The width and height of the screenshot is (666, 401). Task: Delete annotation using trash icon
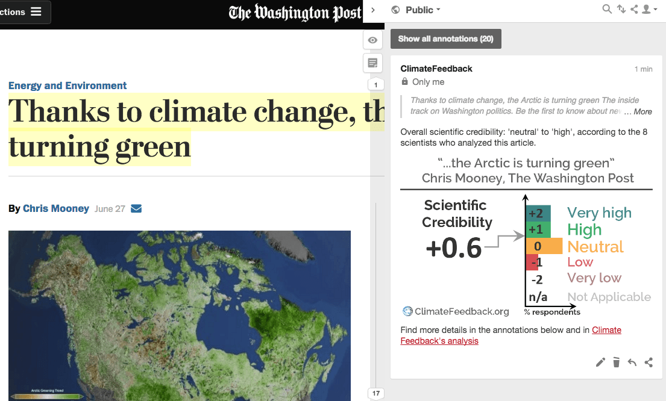(x=617, y=362)
